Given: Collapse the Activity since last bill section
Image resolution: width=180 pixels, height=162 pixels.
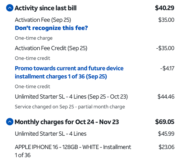Looking at the screenshot, I should pyautogui.click(x=10, y=8).
